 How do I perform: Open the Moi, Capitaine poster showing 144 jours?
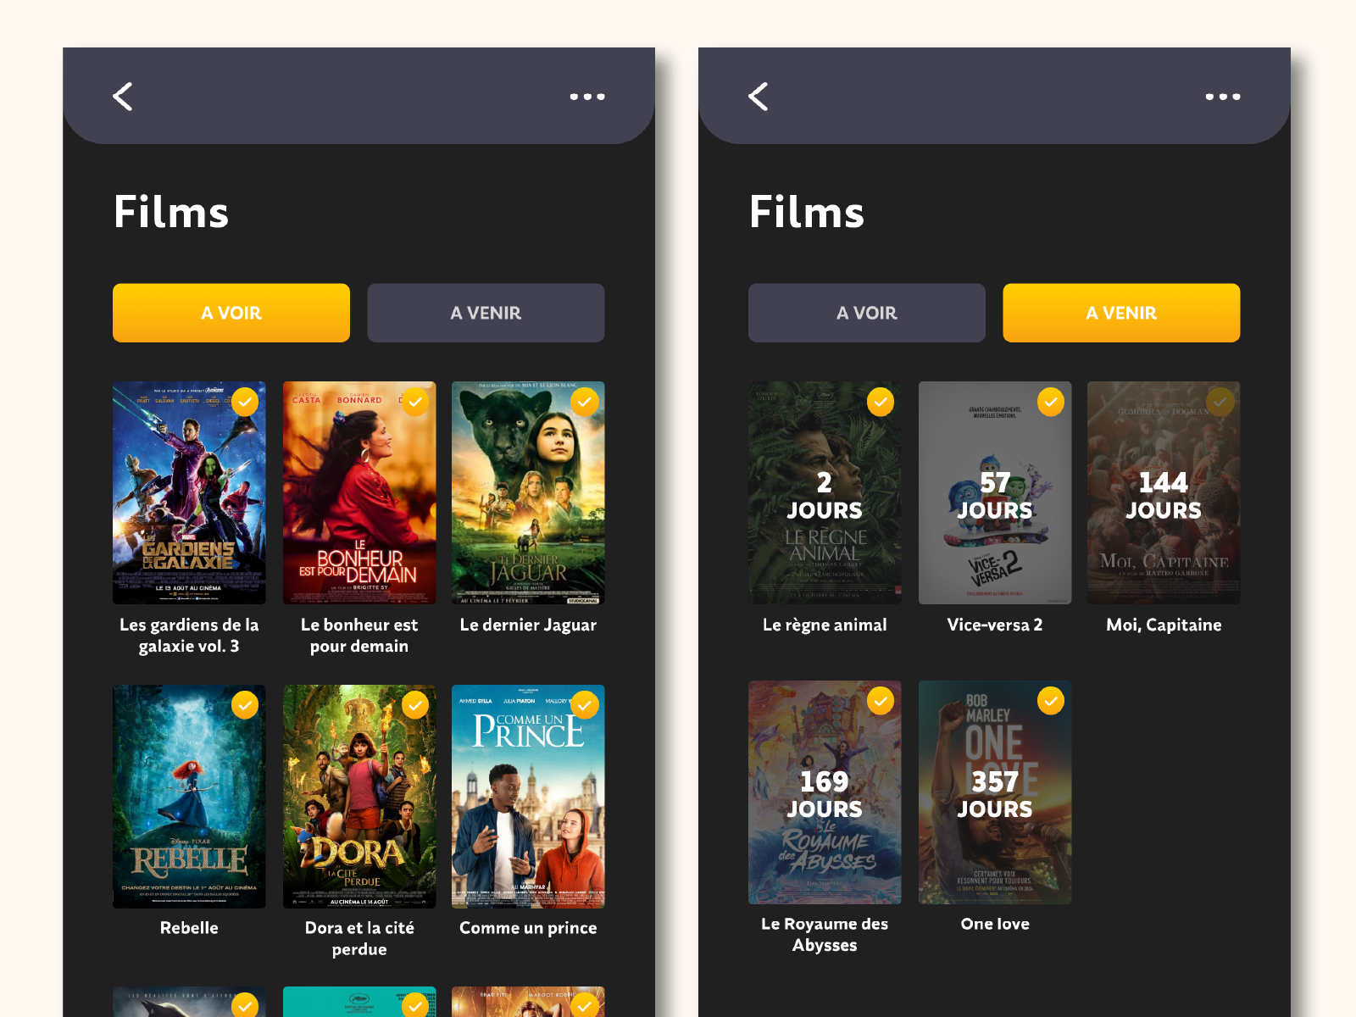[x=1164, y=492]
